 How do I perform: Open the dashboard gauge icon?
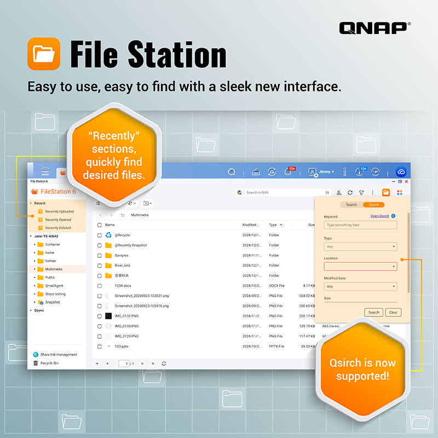pos(376,172)
